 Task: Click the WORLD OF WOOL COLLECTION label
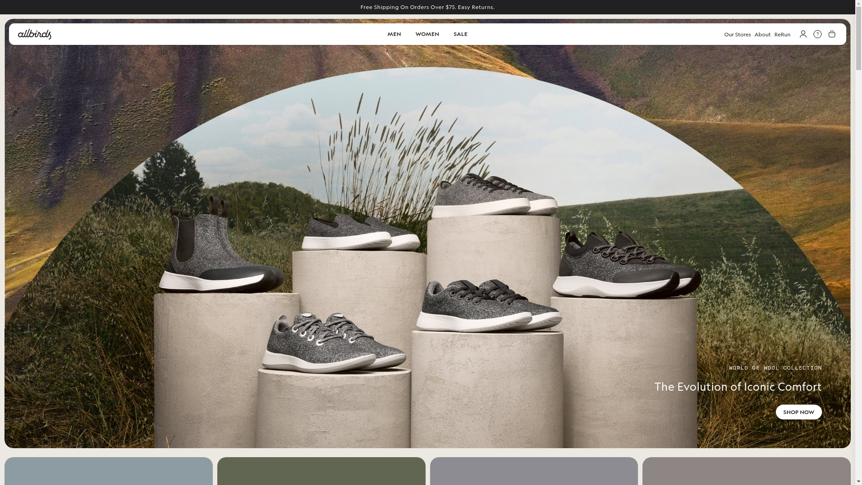pos(775,368)
